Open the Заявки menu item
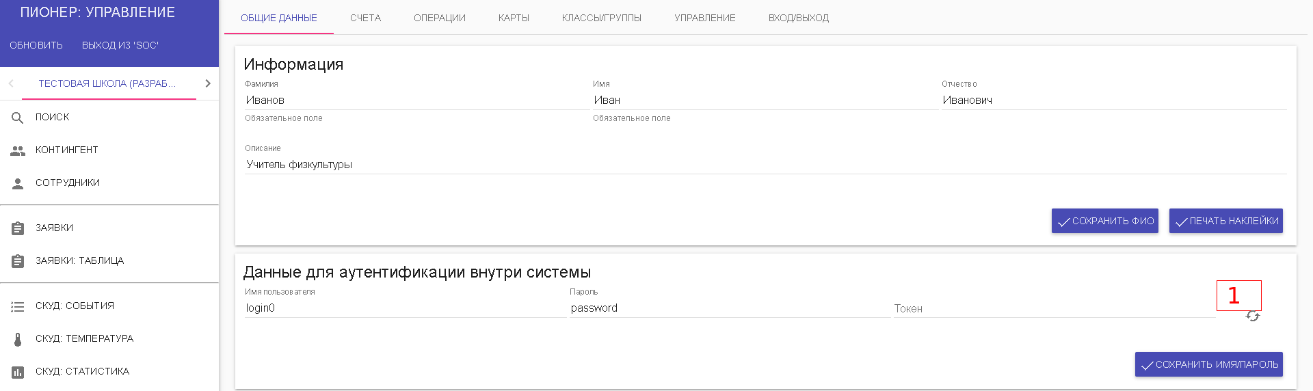 click(x=109, y=228)
